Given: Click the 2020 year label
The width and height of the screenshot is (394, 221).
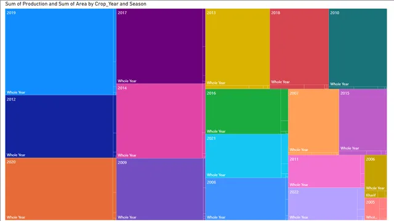Looking at the screenshot, I should (x=11, y=162).
